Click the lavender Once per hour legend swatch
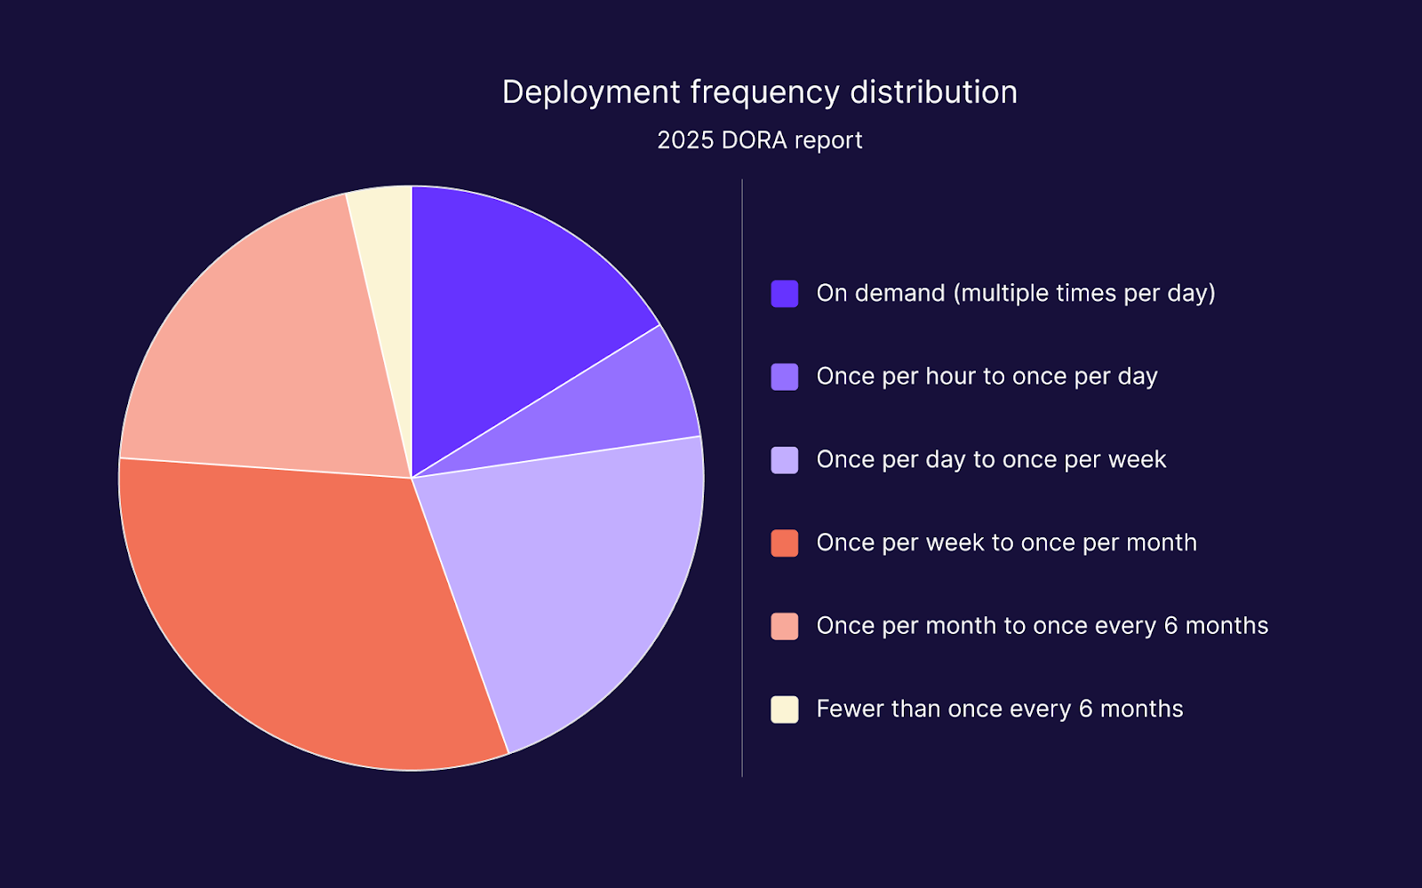1422x888 pixels. tap(783, 377)
